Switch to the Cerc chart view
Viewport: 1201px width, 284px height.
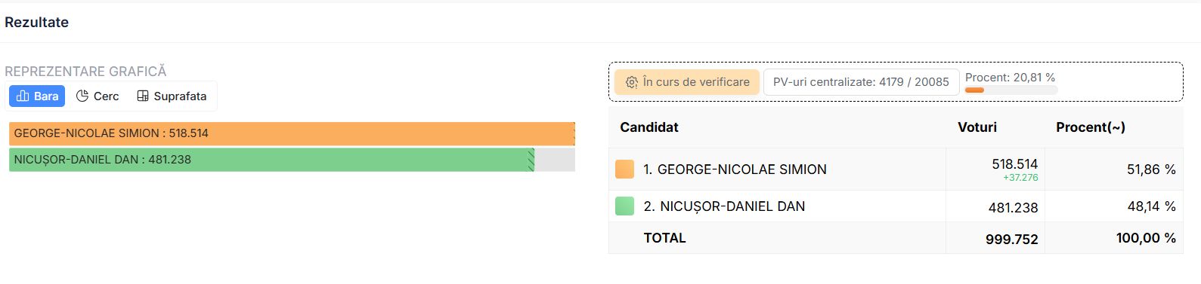point(98,96)
